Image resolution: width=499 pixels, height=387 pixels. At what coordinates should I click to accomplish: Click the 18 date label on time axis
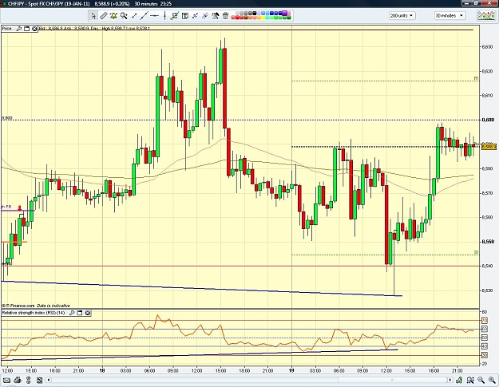coord(102,371)
